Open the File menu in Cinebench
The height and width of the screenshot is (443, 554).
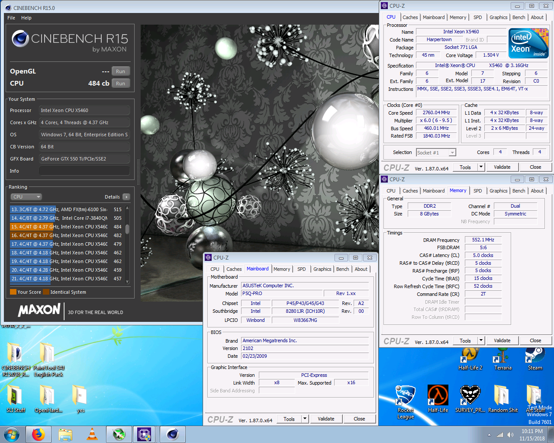click(x=11, y=18)
